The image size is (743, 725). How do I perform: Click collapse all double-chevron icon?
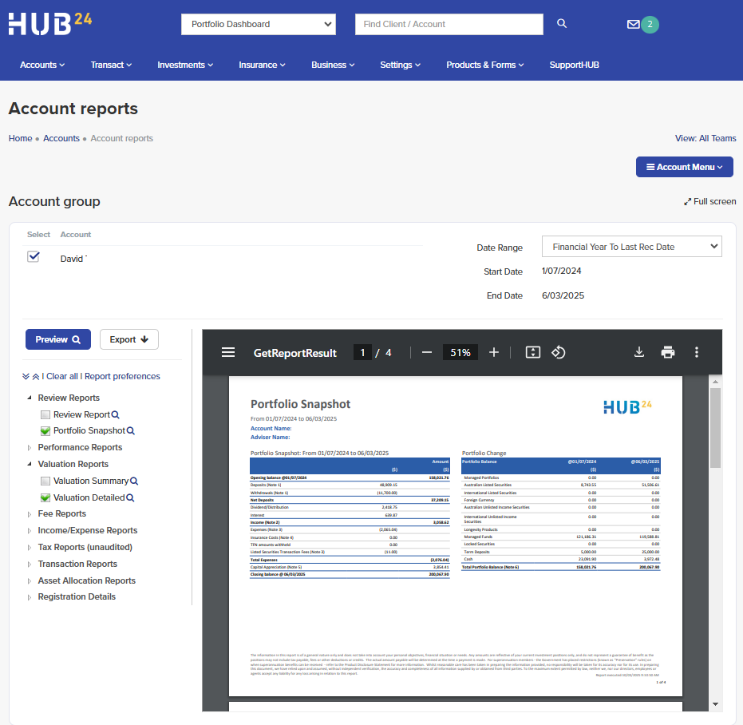pos(36,377)
